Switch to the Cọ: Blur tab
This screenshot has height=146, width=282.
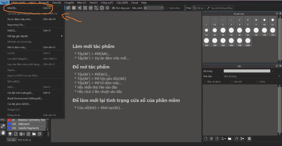tap(12, 140)
